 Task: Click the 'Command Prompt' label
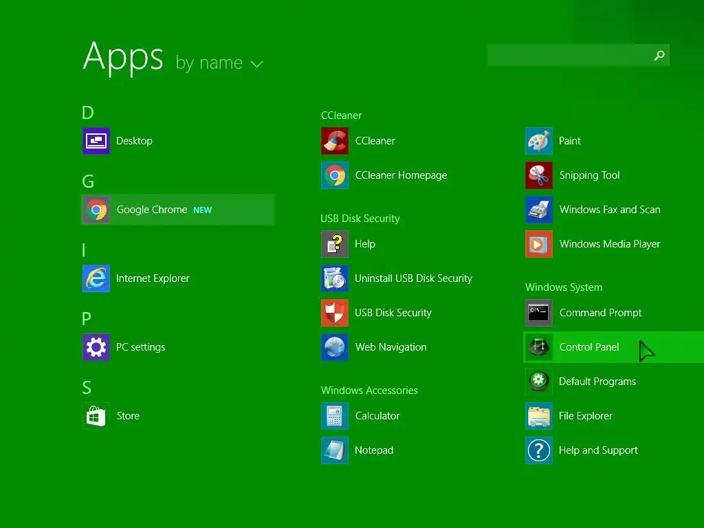[600, 313]
